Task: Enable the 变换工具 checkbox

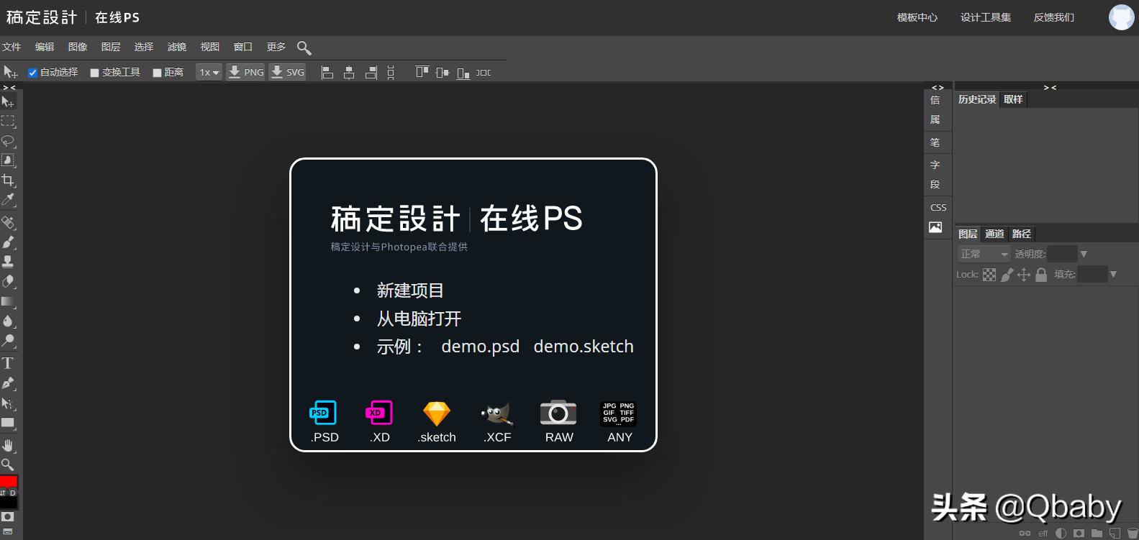Action: (x=94, y=73)
